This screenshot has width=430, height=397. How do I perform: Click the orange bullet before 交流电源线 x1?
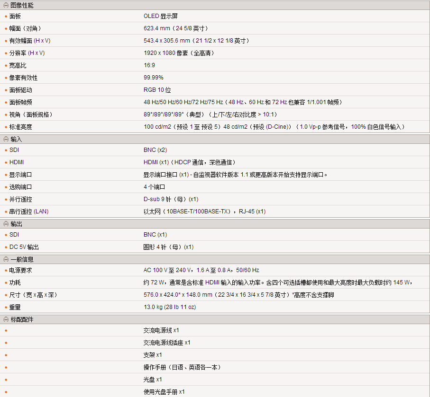click(6, 330)
